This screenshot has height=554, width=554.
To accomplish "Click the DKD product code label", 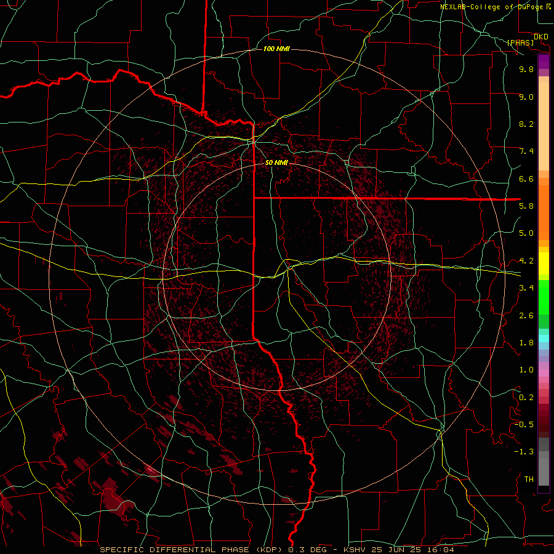I will pos(541,37).
